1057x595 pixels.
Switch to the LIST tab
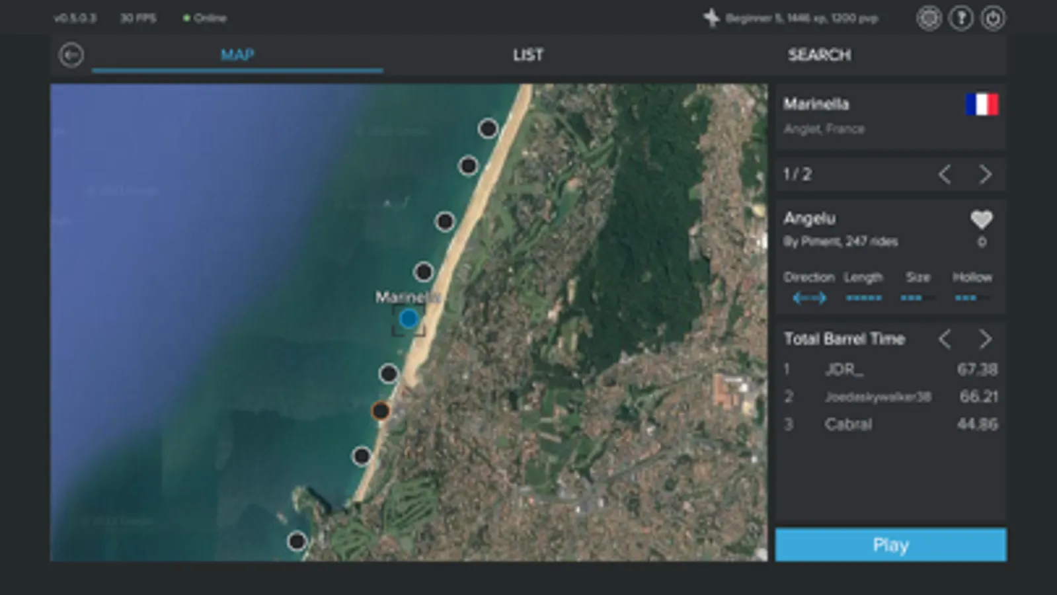pyautogui.click(x=528, y=55)
